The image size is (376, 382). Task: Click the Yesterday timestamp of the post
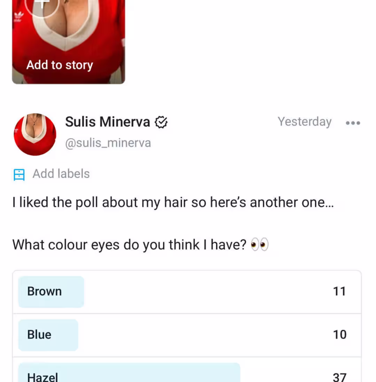(x=304, y=122)
